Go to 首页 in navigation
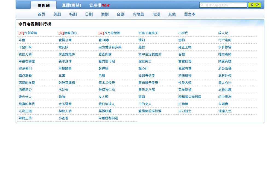The width and height of the screenshot is (280, 176). pyautogui.click(x=41, y=14)
